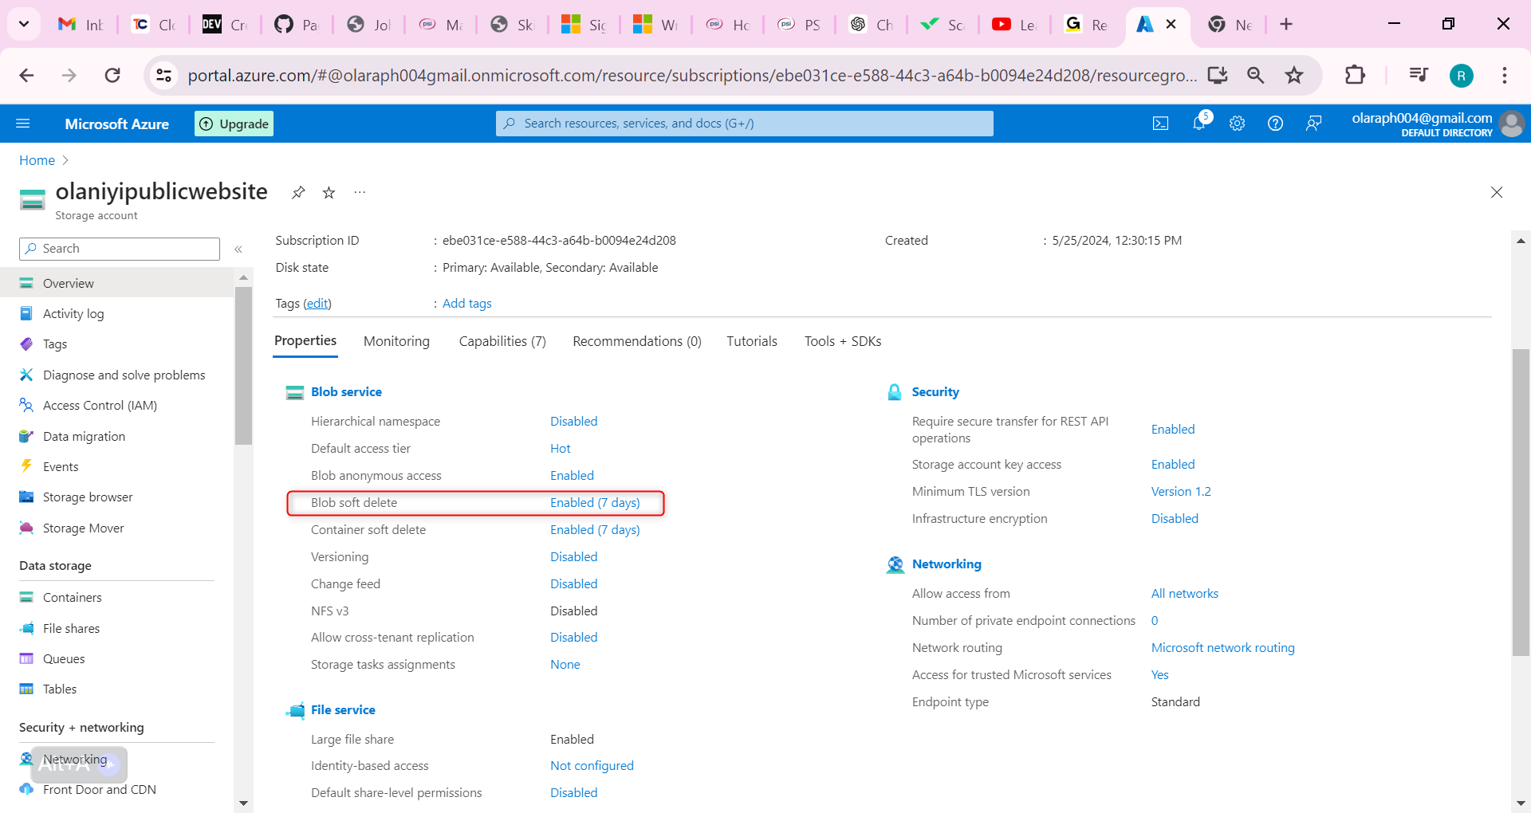This screenshot has height=813, width=1531.
Task: Open the feedback icon in header
Action: click(1313, 124)
